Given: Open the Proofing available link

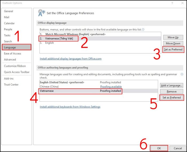Looking at the screenshot, I should tap(111, 87).
